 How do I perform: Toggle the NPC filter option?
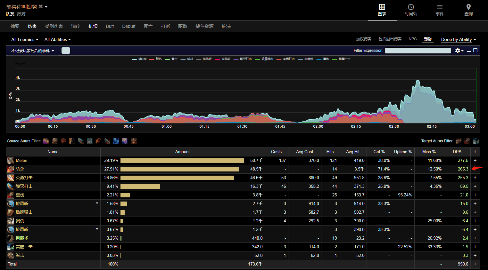413,39
